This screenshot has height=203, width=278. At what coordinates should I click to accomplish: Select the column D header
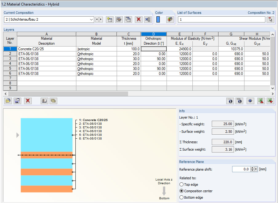point(154,34)
